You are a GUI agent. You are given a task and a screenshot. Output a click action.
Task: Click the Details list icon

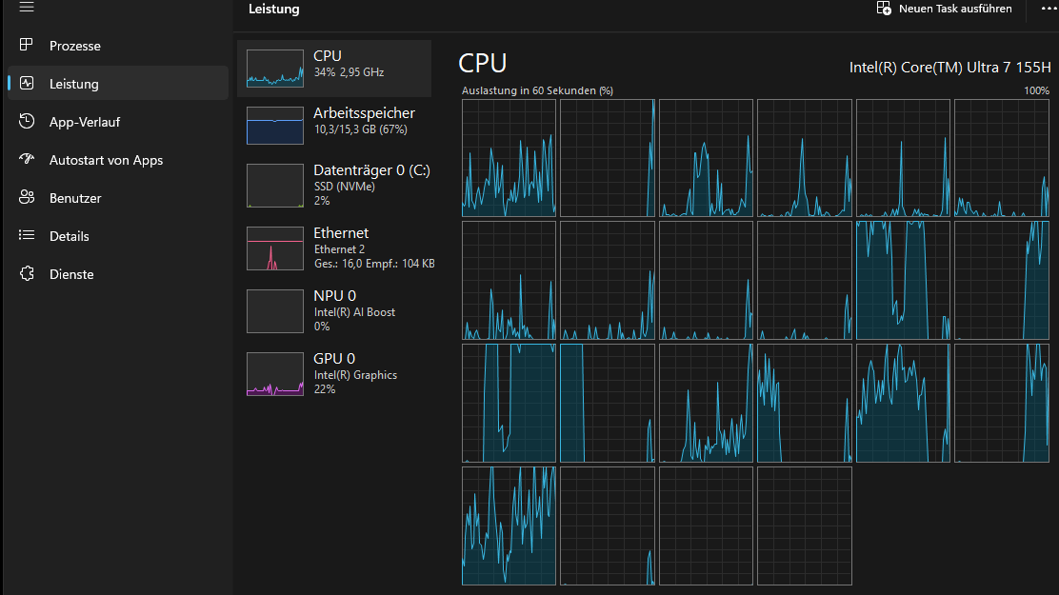(27, 235)
